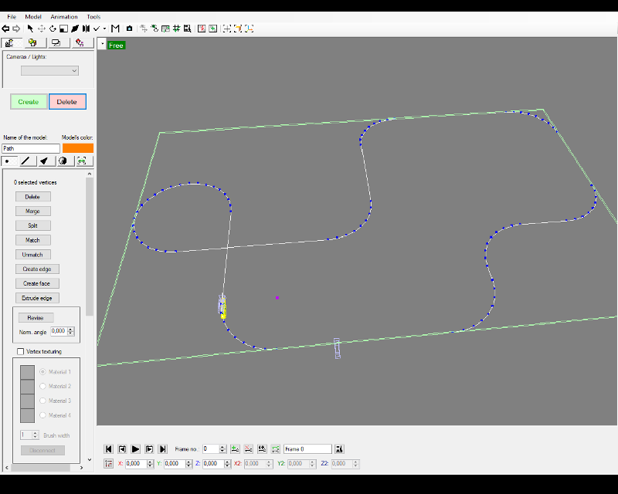Click the undo back arrow icon
The height and width of the screenshot is (494, 618).
click(6, 29)
